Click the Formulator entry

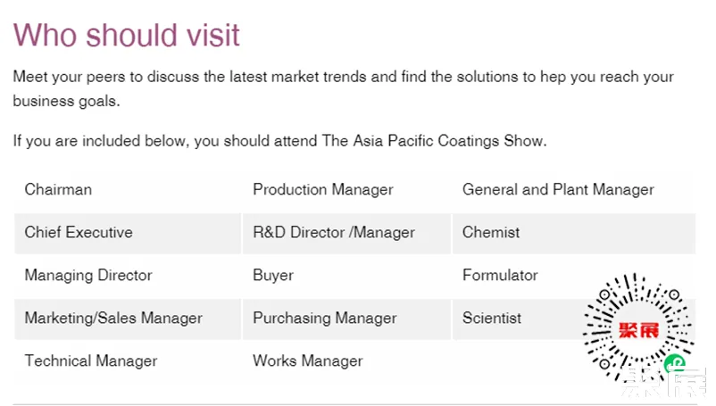500,275
